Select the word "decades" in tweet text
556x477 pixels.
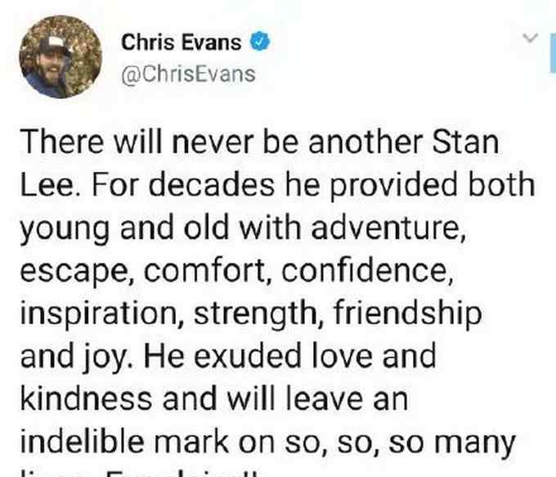click(211, 185)
